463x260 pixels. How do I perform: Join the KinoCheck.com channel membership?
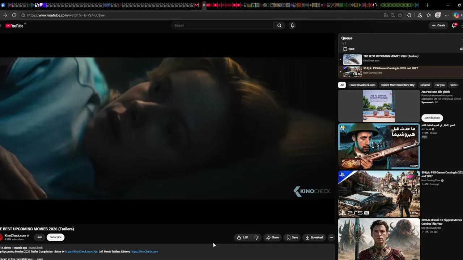click(x=39, y=237)
